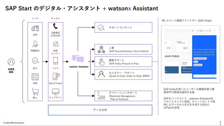Click the chatbot message input field
Image resolution: width=224 pixels, height=126 pixels.
pyautogui.click(x=203, y=76)
